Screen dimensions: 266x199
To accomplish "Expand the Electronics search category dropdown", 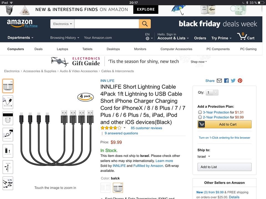I will tap(62, 24).
